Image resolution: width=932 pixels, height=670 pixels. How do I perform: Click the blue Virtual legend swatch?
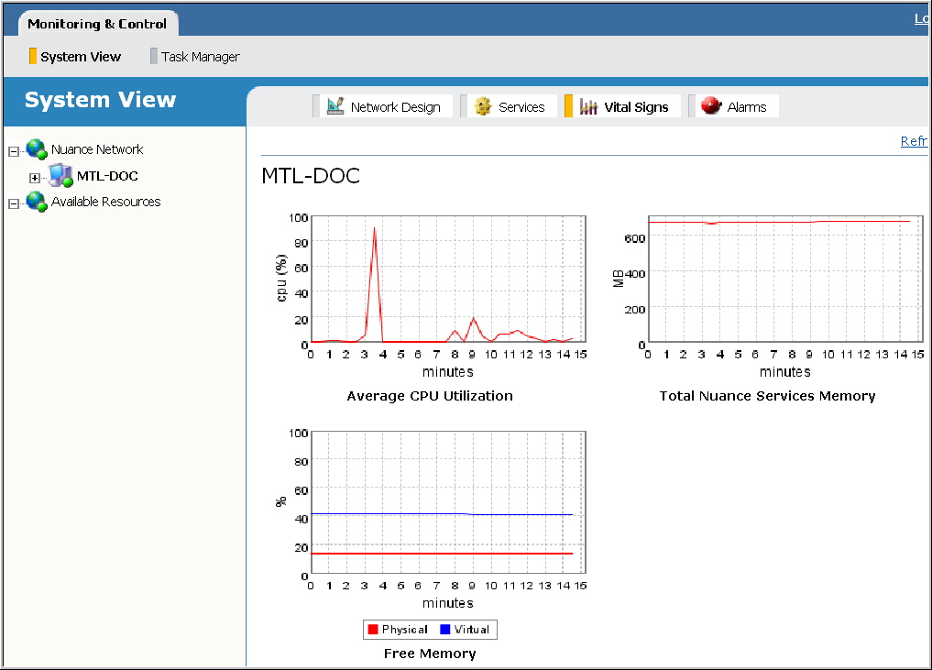445,630
